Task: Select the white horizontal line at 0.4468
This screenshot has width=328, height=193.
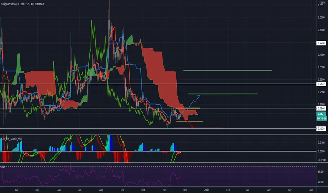Action: tap(158, 43)
